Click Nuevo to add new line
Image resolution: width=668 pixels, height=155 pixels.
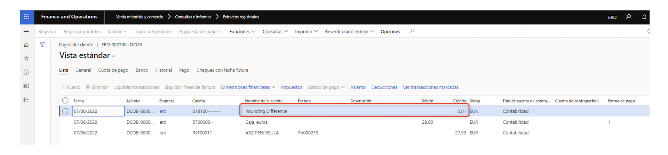71,87
